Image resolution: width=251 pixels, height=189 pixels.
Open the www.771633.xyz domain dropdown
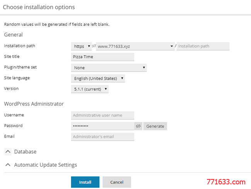[135, 46]
